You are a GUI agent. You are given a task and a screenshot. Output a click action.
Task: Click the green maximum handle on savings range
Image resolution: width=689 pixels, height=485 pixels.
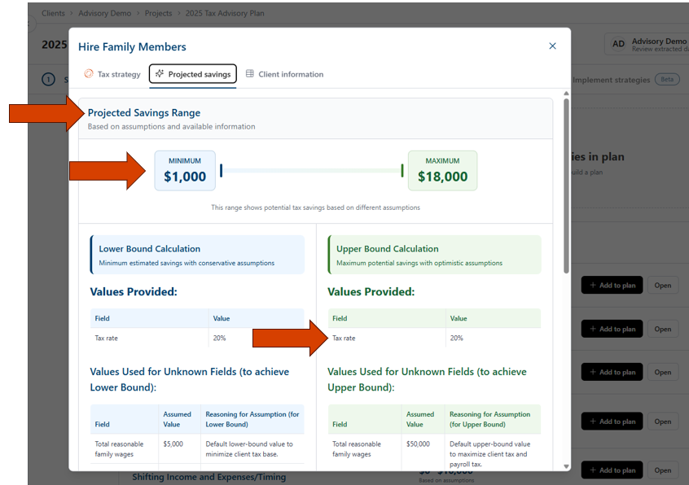point(402,170)
